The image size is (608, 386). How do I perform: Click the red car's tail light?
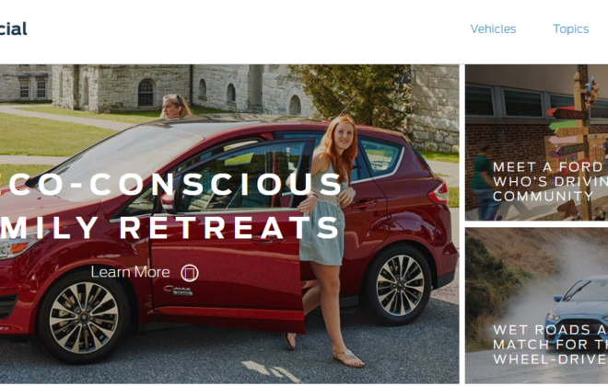(438, 193)
